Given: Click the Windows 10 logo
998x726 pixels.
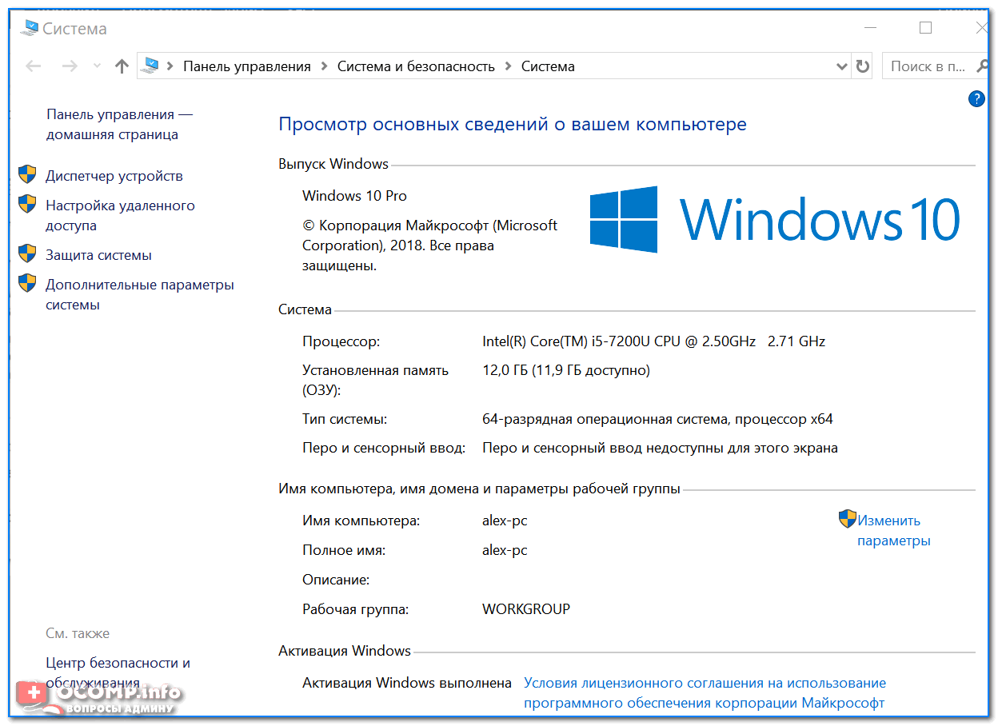Looking at the screenshot, I should pos(774,219).
